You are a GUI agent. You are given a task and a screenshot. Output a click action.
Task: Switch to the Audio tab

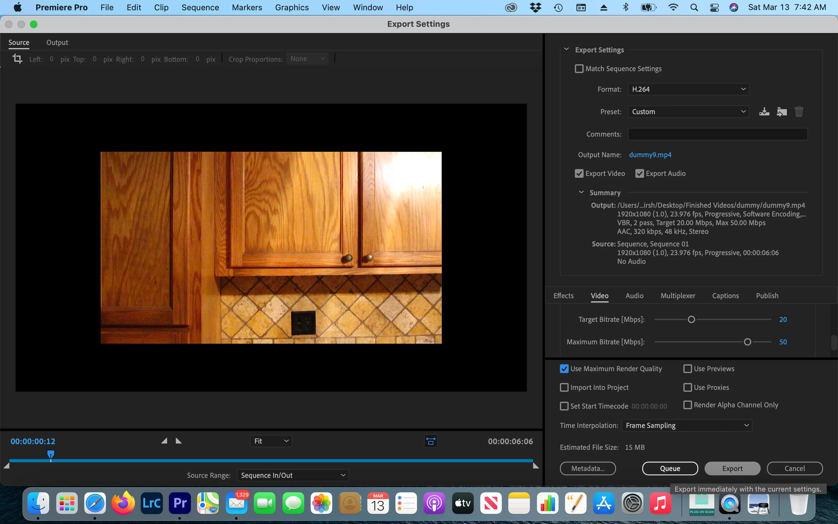point(634,296)
